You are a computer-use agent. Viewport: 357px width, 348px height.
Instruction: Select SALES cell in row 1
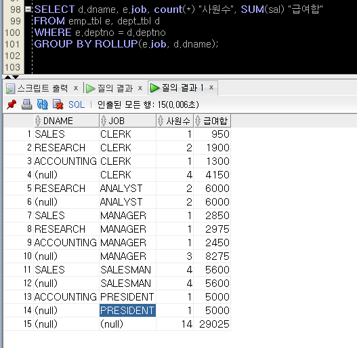[x=66, y=134]
